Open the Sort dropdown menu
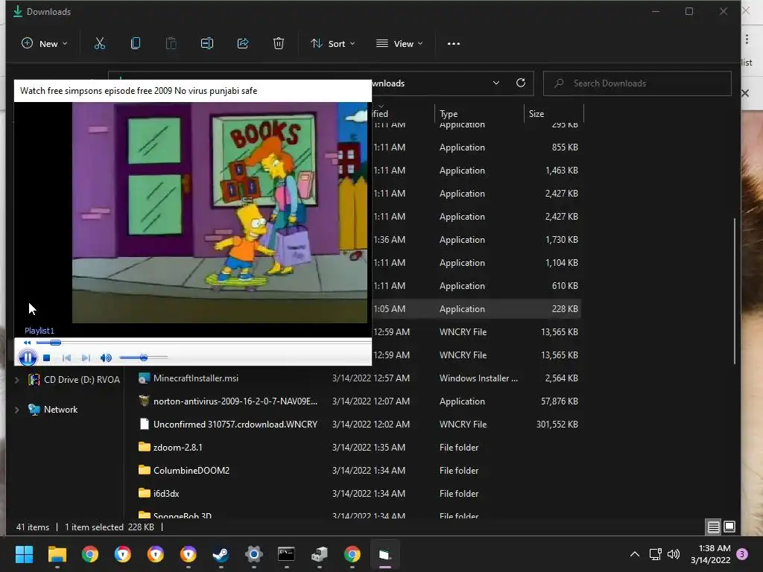The height and width of the screenshot is (572, 763). point(333,43)
